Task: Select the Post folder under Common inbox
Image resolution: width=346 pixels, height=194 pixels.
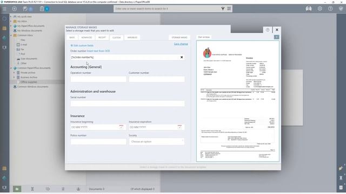Action: pos(23,54)
